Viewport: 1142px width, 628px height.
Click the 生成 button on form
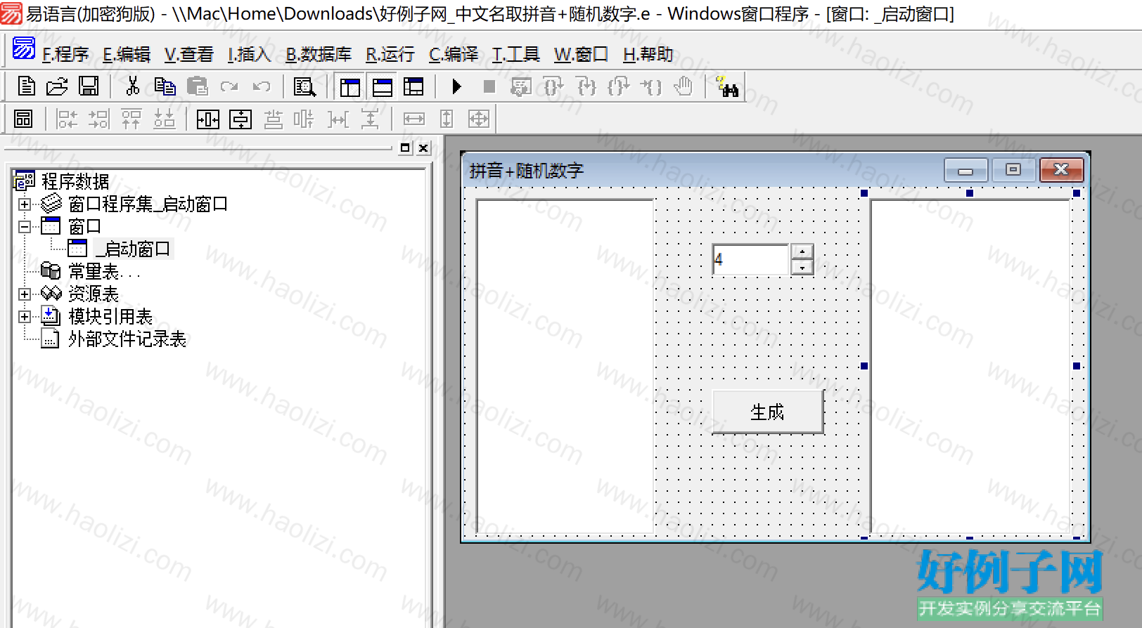pyautogui.click(x=768, y=412)
